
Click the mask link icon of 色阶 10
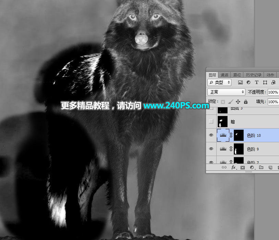[x=231, y=135]
